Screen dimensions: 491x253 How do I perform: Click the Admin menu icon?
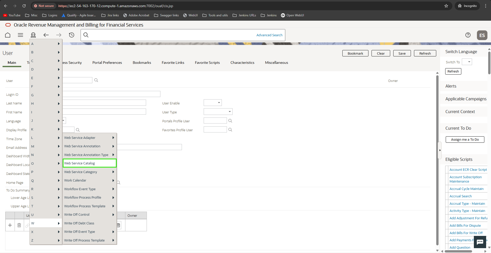coord(33,35)
